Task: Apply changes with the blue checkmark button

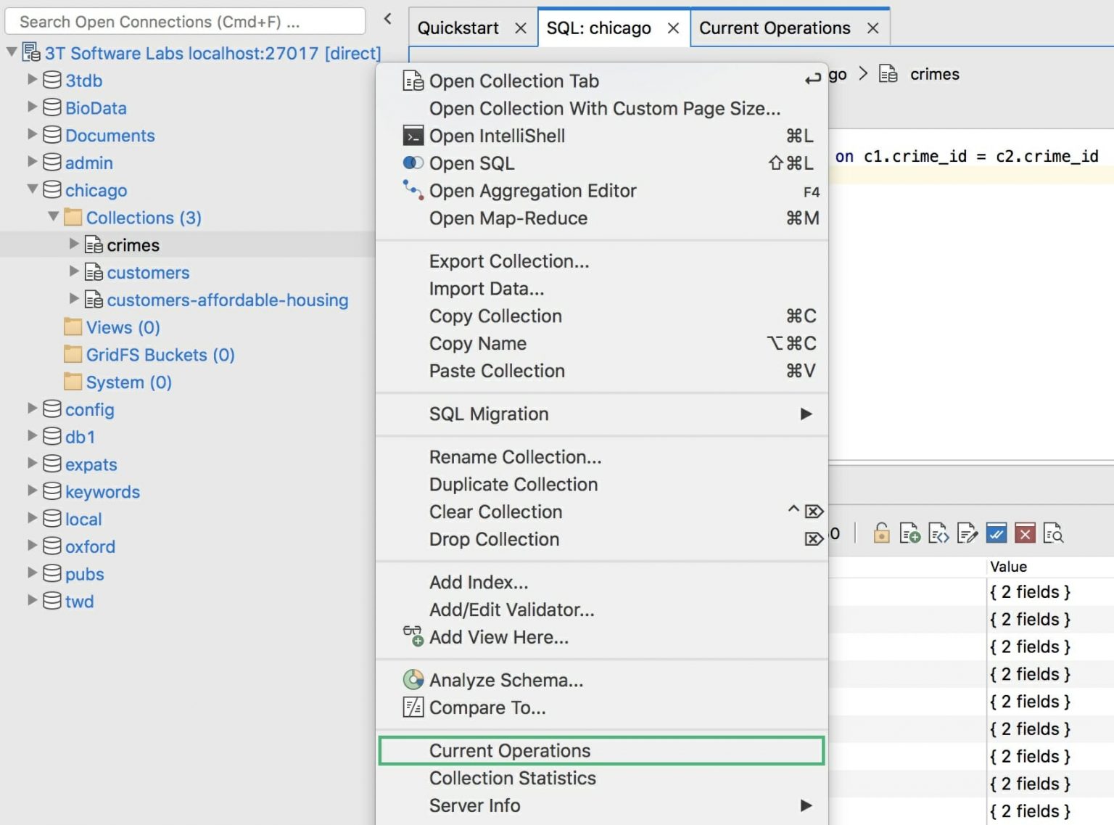Action: tap(997, 533)
